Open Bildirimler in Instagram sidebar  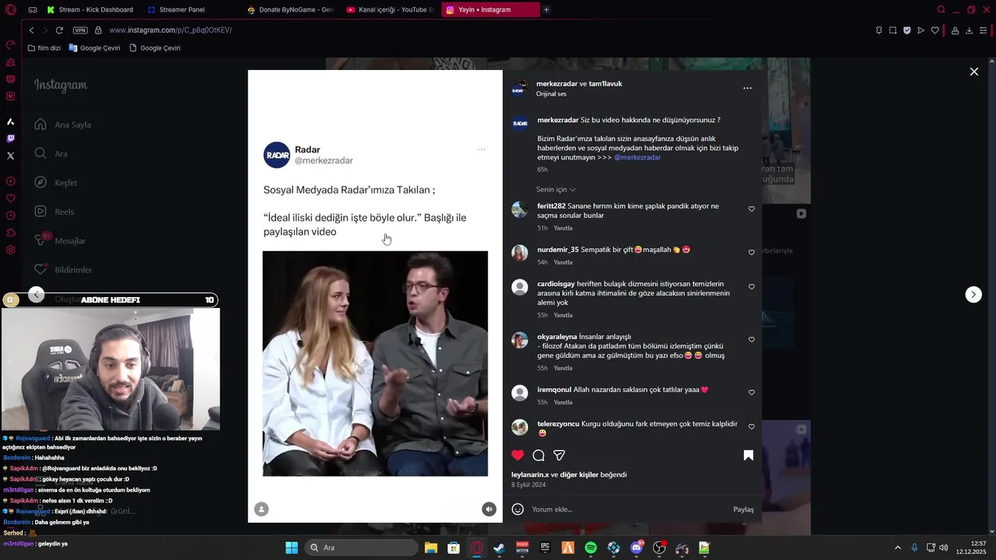coord(62,270)
